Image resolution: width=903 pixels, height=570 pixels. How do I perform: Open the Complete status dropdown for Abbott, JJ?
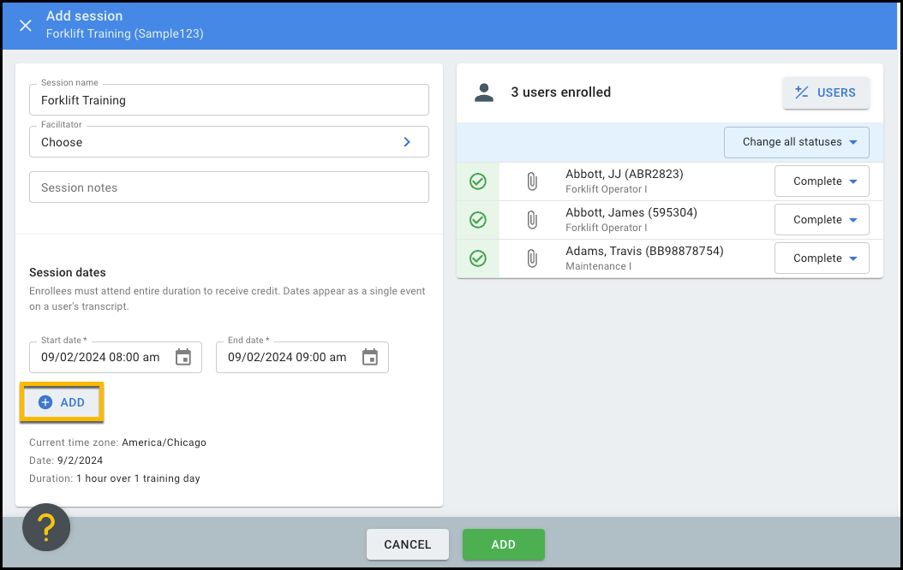click(x=822, y=181)
